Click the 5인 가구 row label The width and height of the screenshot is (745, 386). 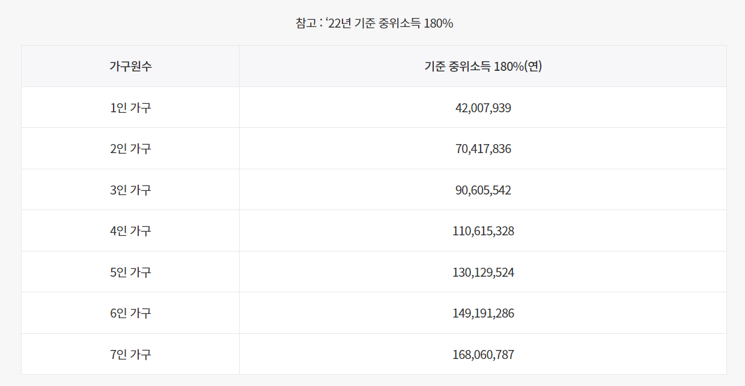coord(130,271)
